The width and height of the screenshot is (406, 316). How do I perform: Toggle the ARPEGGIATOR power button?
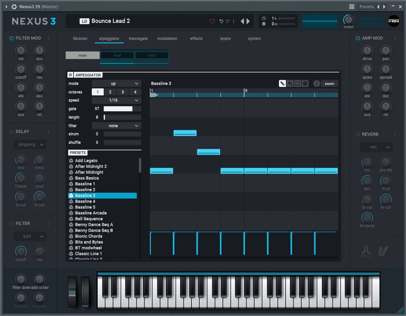70,75
